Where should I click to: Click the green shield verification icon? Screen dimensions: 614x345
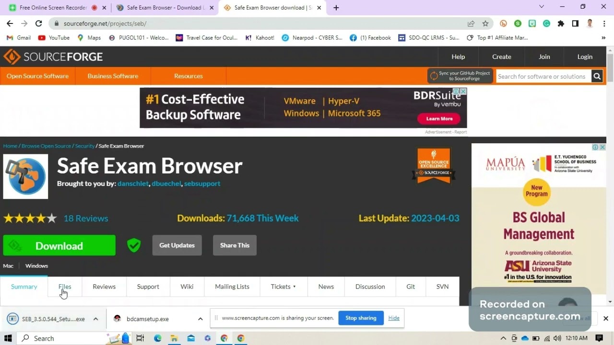click(x=134, y=245)
